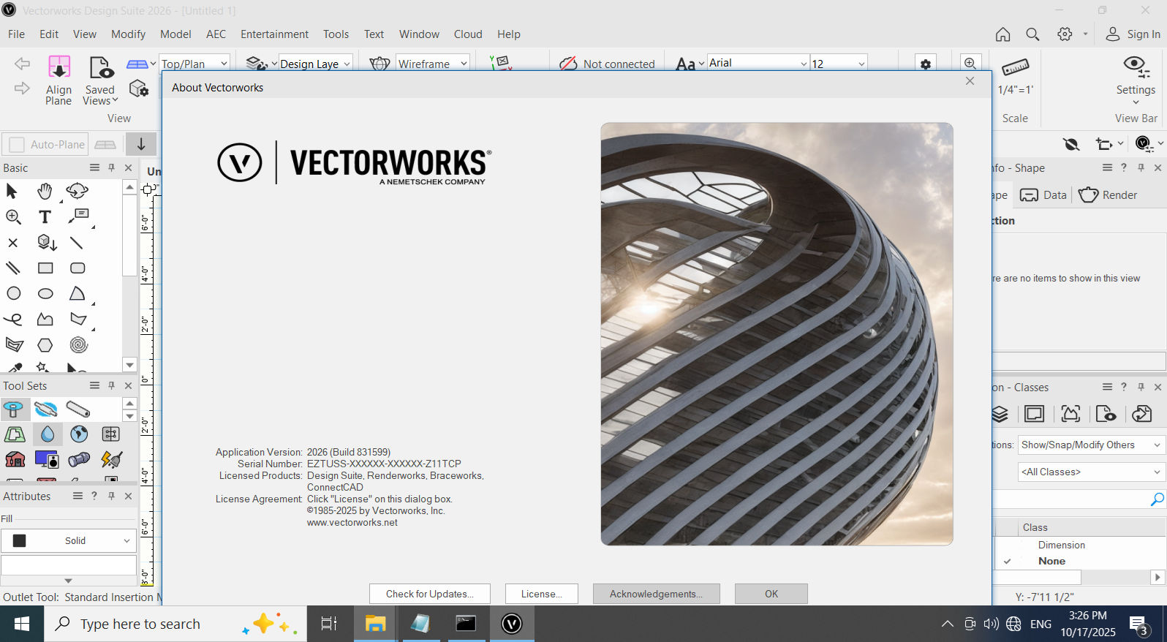Select the Rectangle tool
The image size is (1167, 642).
point(45,268)
